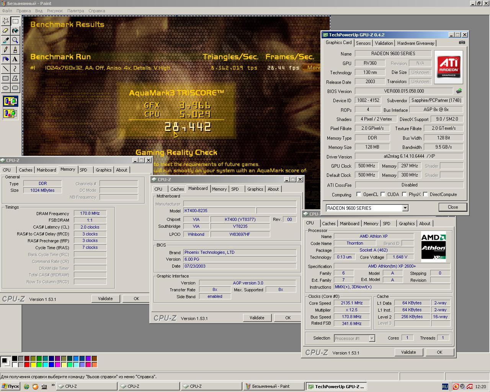Activate the Pick Color eyedropper tool
The height and width of the screenshot is (392, 490).
click(6, 40)
